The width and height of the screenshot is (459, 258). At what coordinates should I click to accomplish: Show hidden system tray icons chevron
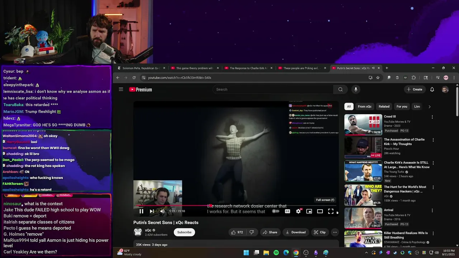click(x=366, y=253)
